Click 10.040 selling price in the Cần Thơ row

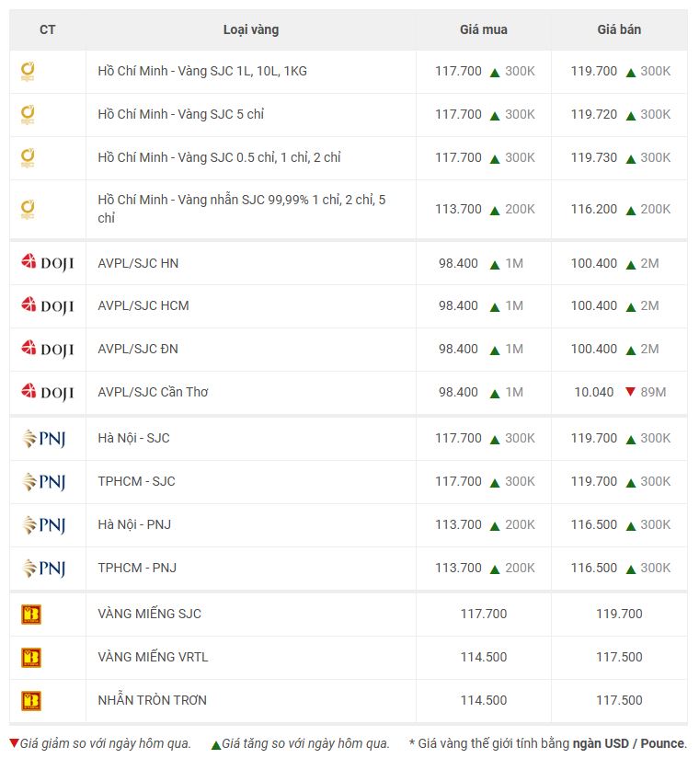click(x=594, y=393)
